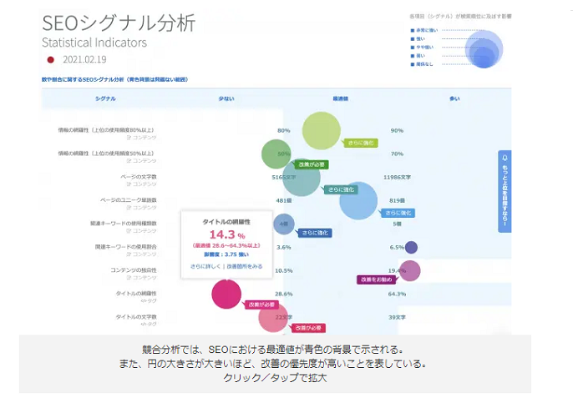Select the purple コンテンツの独自性 bubble
This screenshot has width=573, height=403.
click(x=409, y=270)
